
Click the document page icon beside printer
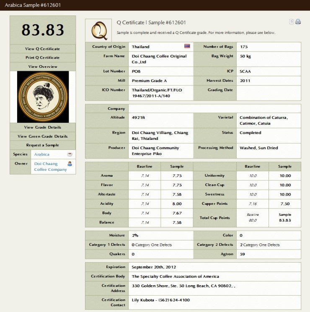[291, 21]
